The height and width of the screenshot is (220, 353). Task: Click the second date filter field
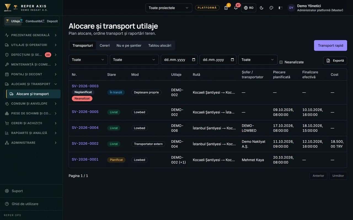[x=218, y=60]
